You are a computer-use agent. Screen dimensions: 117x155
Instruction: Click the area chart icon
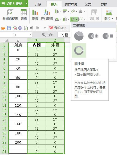tap(57, 19)
